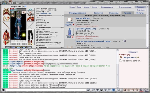Open the Пустая Бутыль (x4) item link
The height and width of the screenshot is (93, 150).
(86, 29)
